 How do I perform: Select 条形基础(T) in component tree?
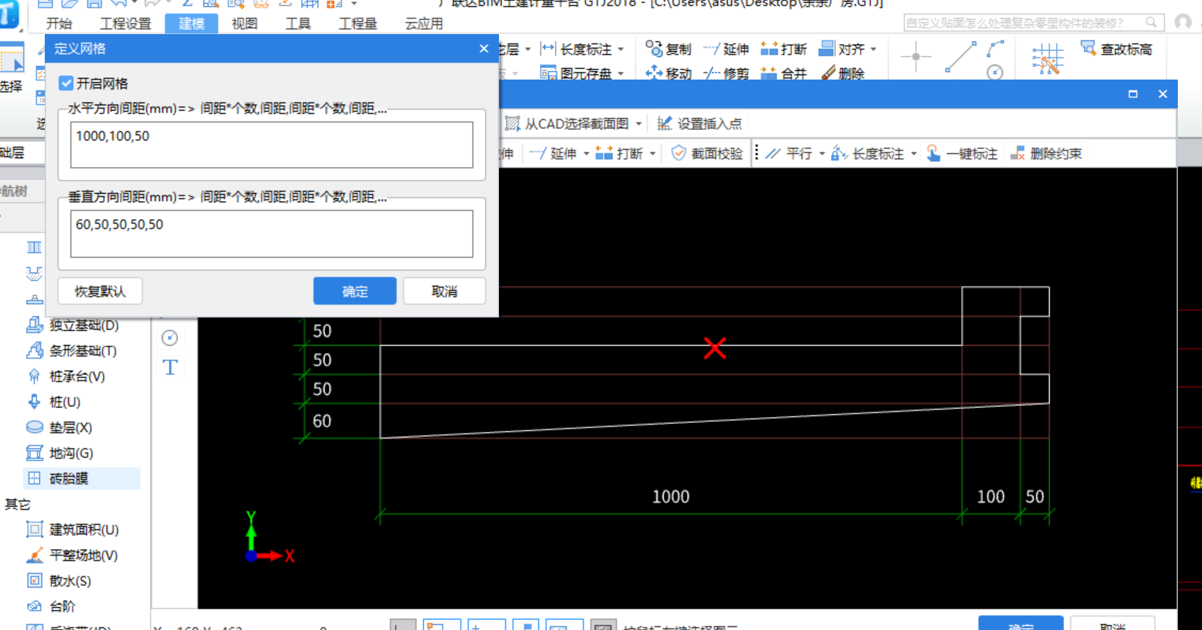tap(71, 351)
